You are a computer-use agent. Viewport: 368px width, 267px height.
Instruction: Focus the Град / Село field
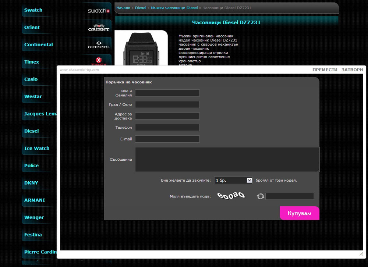click(167, 104)
